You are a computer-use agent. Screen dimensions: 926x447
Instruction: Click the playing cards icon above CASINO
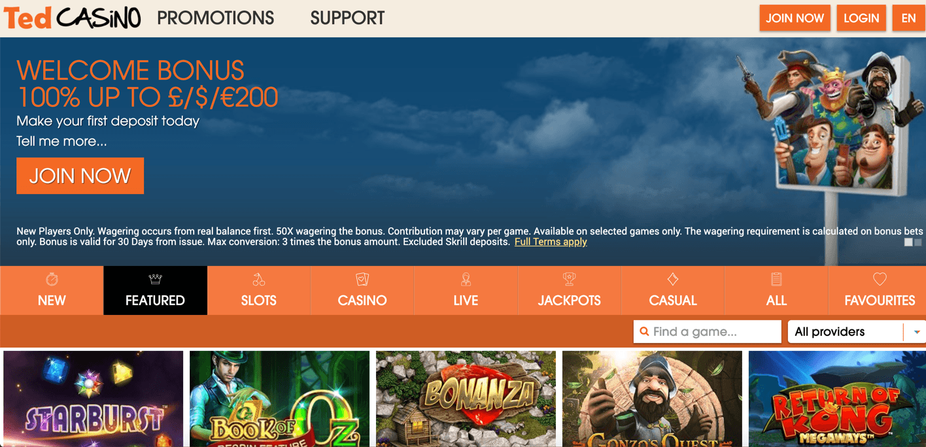pos(362,279)
